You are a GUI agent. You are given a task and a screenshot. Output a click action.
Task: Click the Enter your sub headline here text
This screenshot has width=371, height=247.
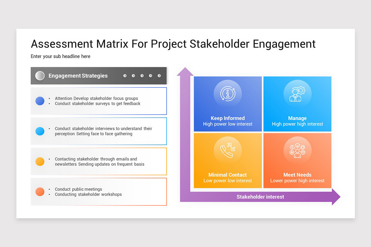click(60, 56)
